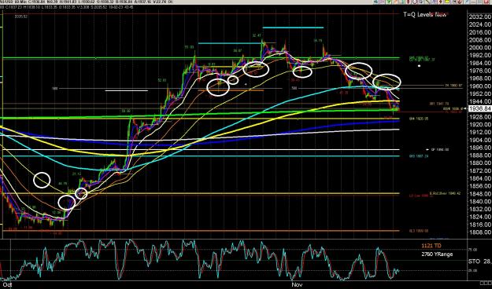Image resolution: width=492 pixels, height=289 pixels.
Task: Click the "T=Q Levels New" chart label
Action: [x=424, y=14]
